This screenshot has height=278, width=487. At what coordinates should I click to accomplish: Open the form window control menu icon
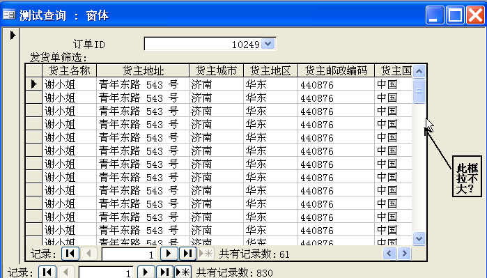[9, 15]
